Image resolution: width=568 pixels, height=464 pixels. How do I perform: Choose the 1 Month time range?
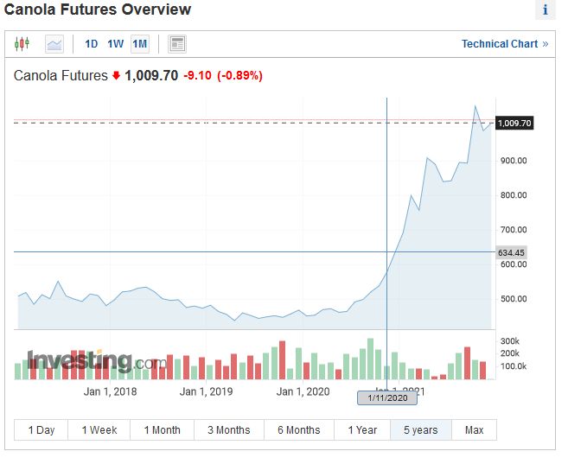pos(162,430)
